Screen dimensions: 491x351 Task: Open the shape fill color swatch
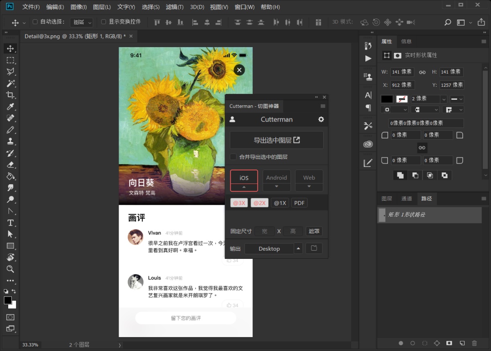coord(387,99)
